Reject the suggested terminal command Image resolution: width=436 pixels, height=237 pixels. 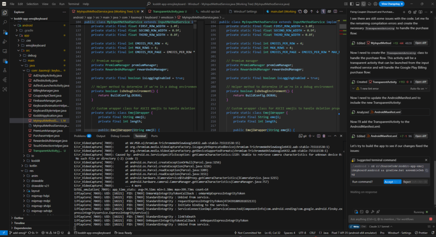pyautogui.click(x=415, y=182)
